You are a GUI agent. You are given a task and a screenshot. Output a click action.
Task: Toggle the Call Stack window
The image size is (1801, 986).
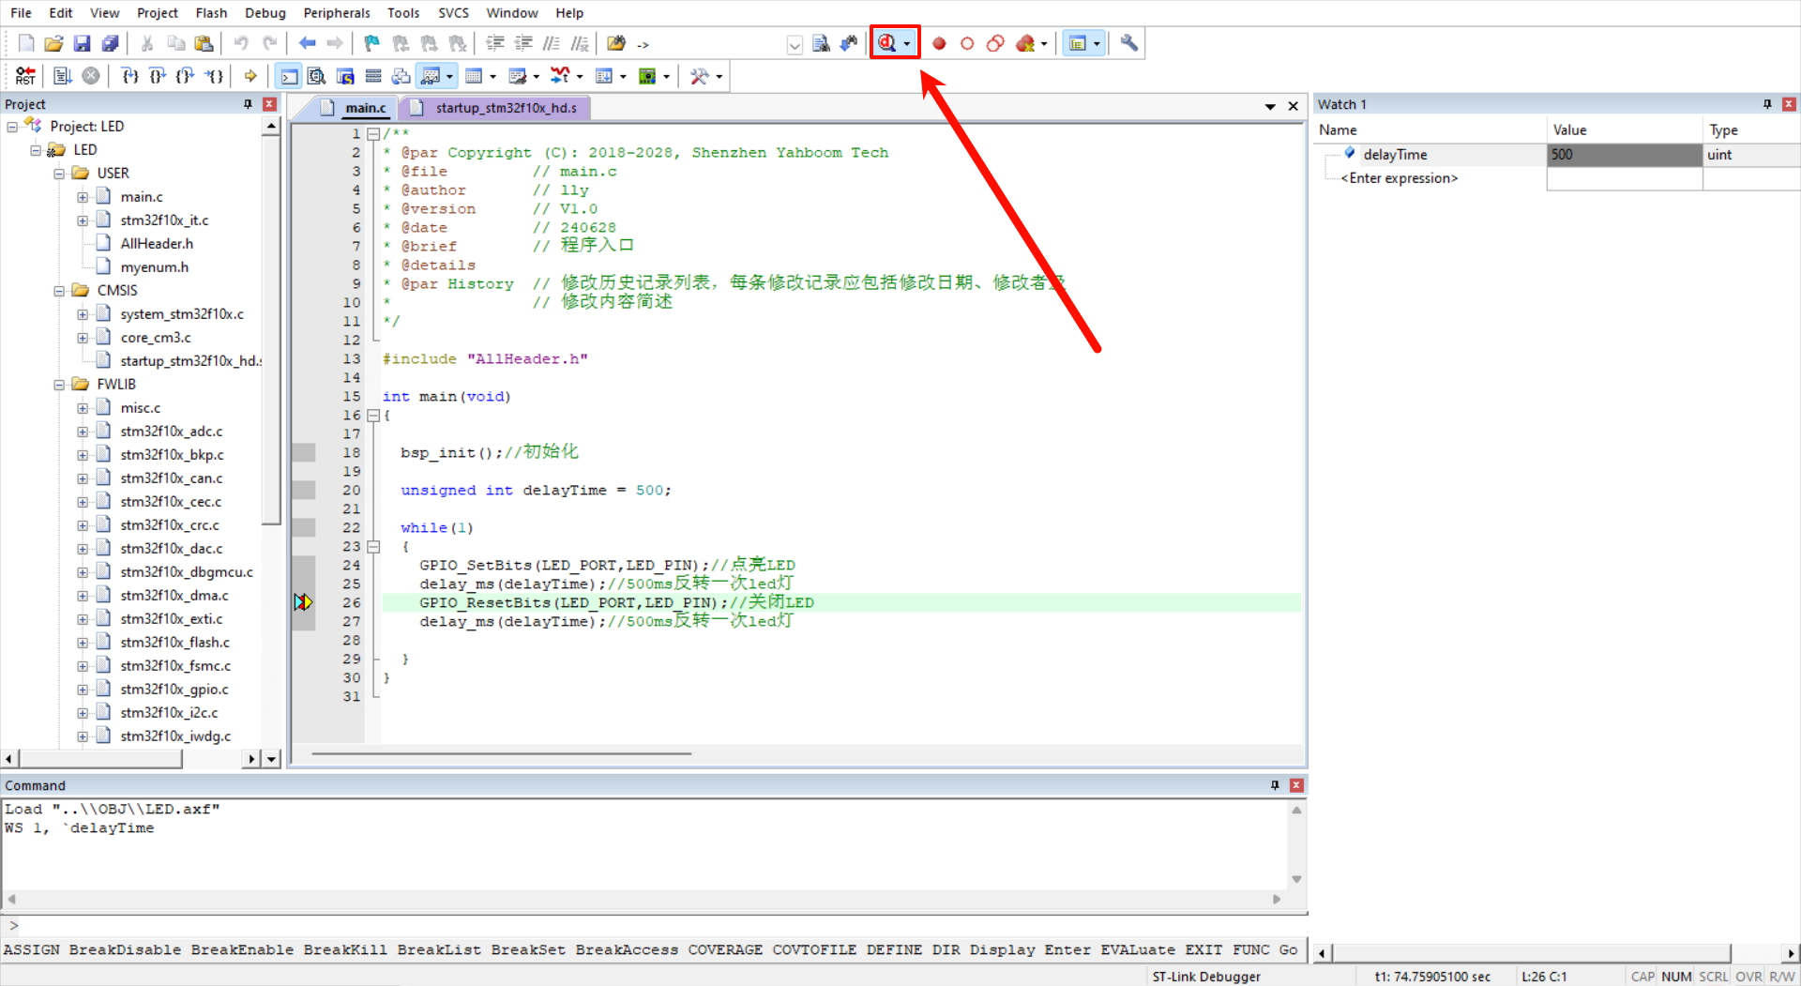click(x=401, y=76)
